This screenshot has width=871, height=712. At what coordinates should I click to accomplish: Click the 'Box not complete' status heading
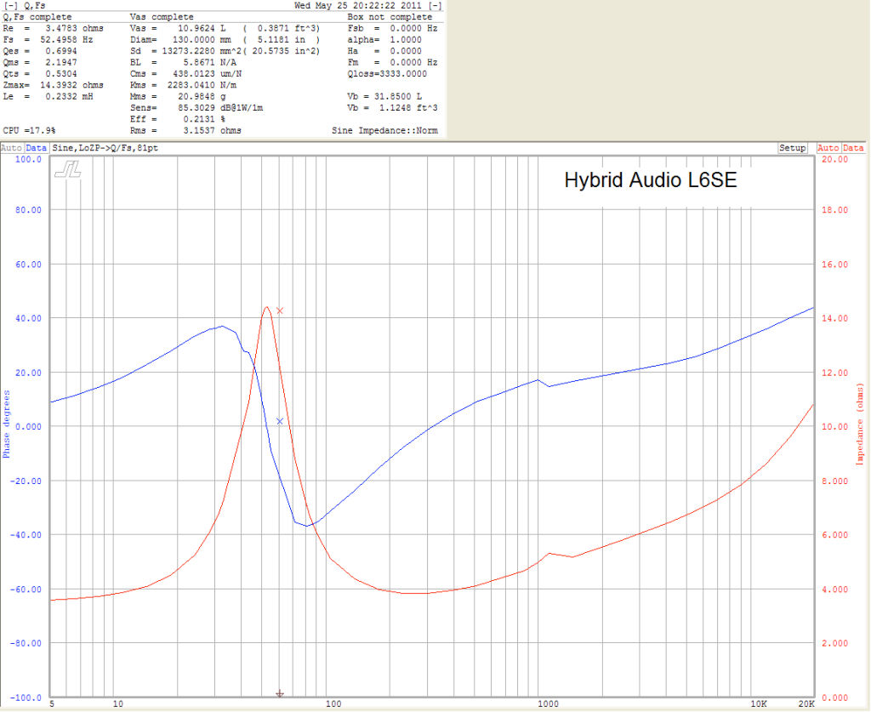coord(390,17)
